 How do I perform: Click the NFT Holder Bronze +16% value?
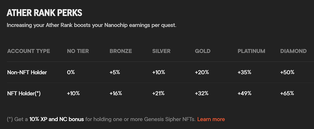point(116,93)
